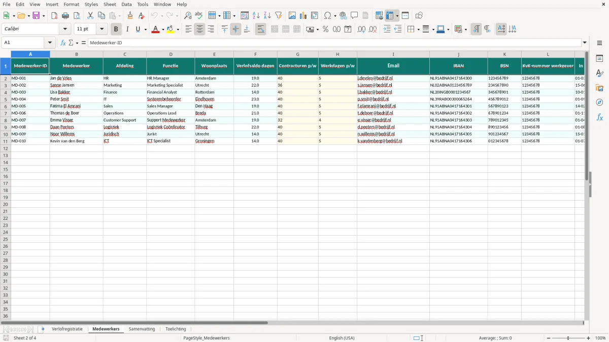Switch to the Verlofregistratie sheet tab

click(x=67, y=329)
